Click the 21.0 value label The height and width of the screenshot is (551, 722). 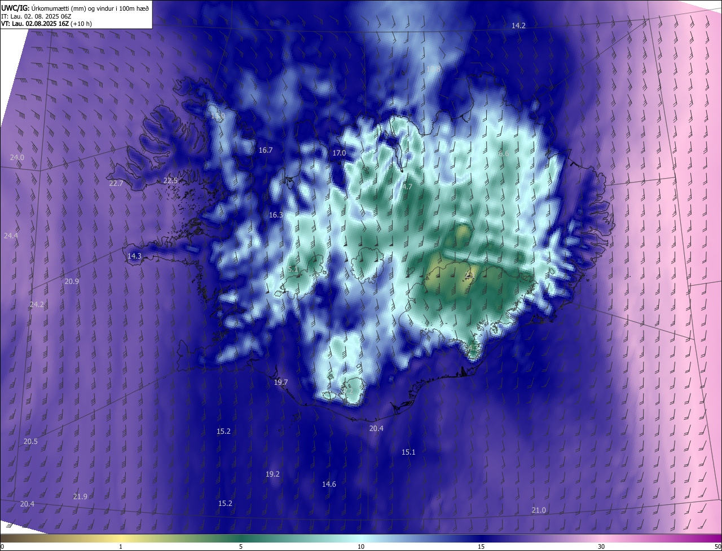click(539, 510)
